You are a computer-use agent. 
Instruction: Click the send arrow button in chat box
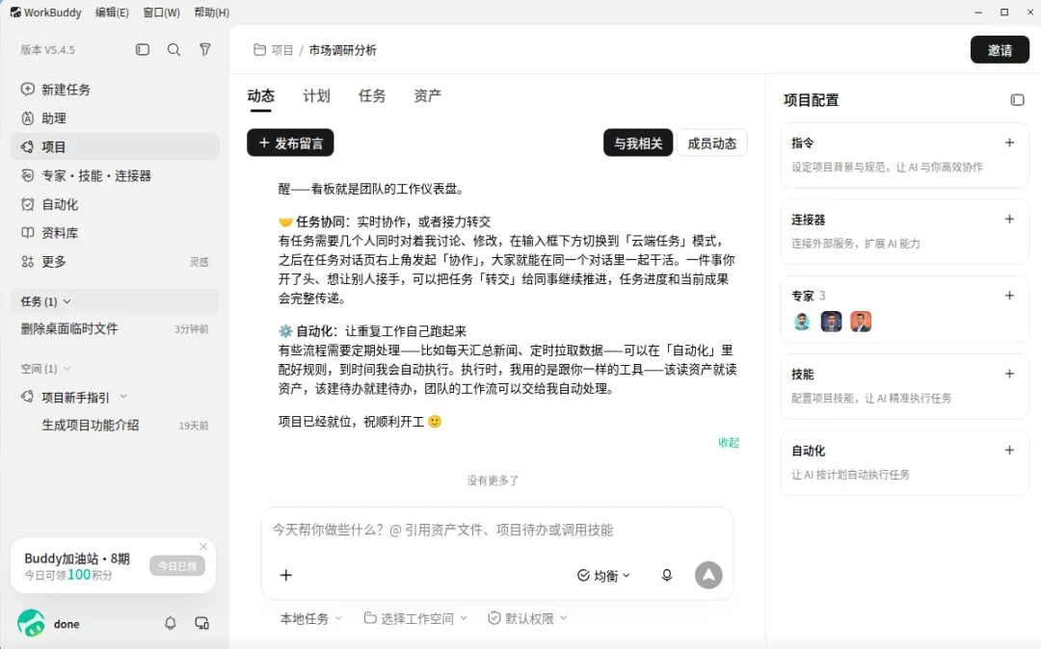pyautogui.click(x=708, y=576)
